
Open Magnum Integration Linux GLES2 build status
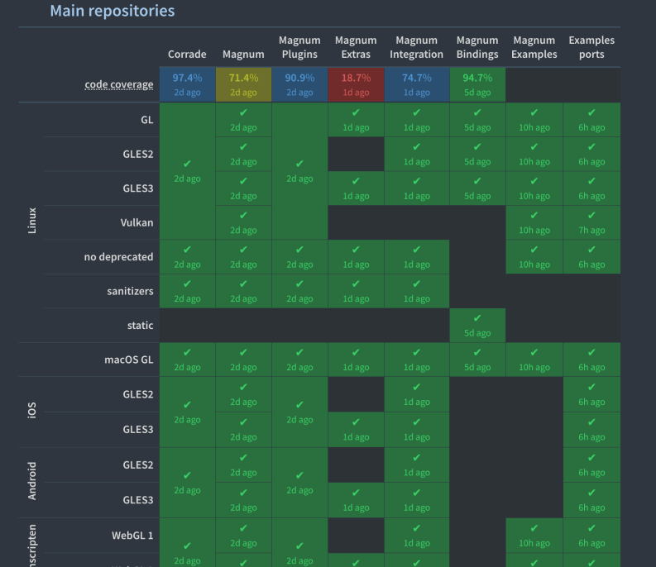417,155
